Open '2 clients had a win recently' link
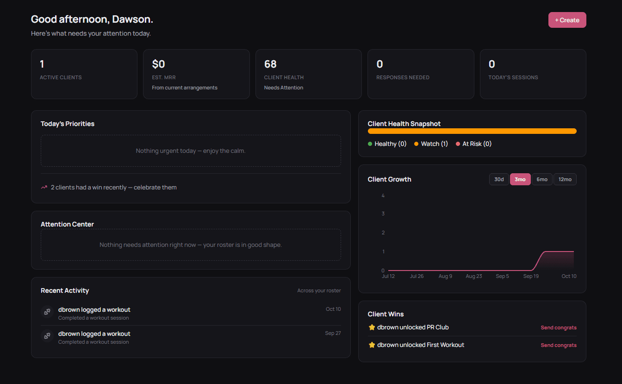 pyautogui.click(x=114, y=188)
